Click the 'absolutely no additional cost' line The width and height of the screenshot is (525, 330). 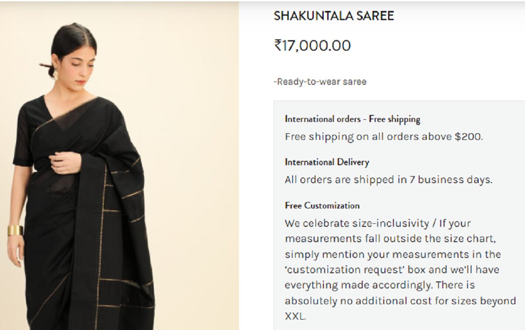click(x=400, y=301)
